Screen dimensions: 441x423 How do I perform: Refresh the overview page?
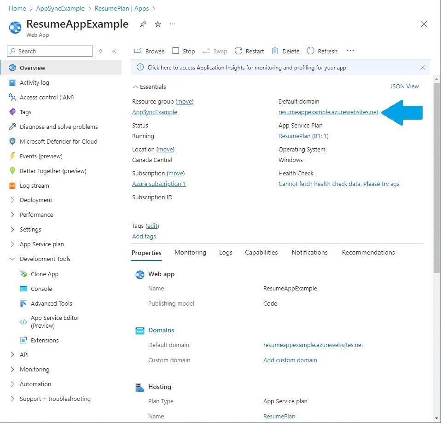(322, 51)
